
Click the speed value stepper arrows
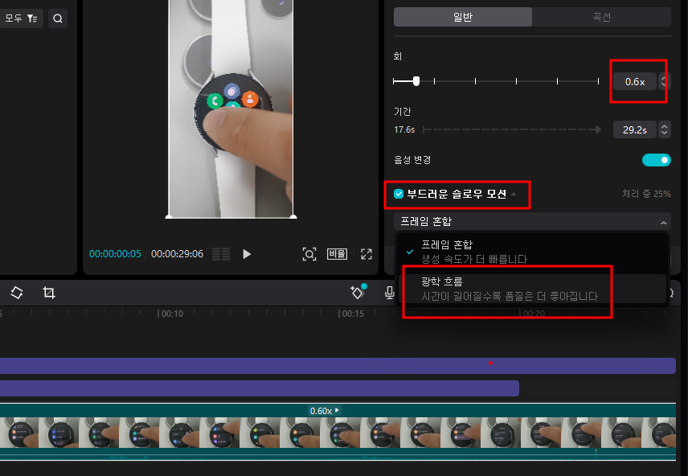(664, 82)
